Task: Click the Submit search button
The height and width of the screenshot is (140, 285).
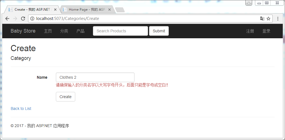Action: click(159, 31)
